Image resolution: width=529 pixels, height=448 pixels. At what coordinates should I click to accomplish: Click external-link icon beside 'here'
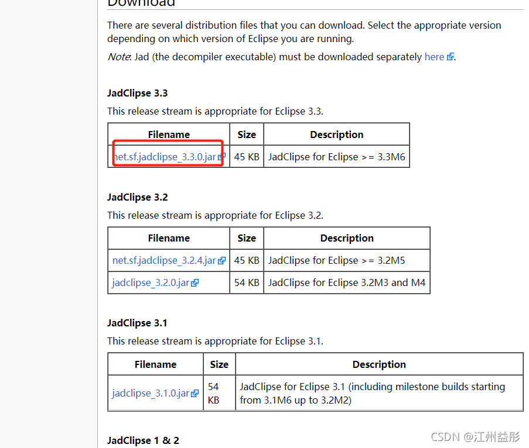click(450, 57)
